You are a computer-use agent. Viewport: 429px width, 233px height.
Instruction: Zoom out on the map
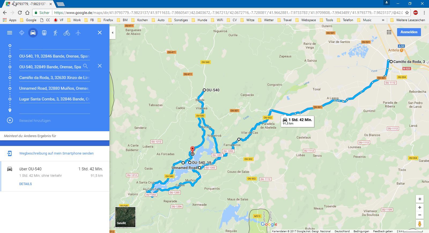coord(420,215)
